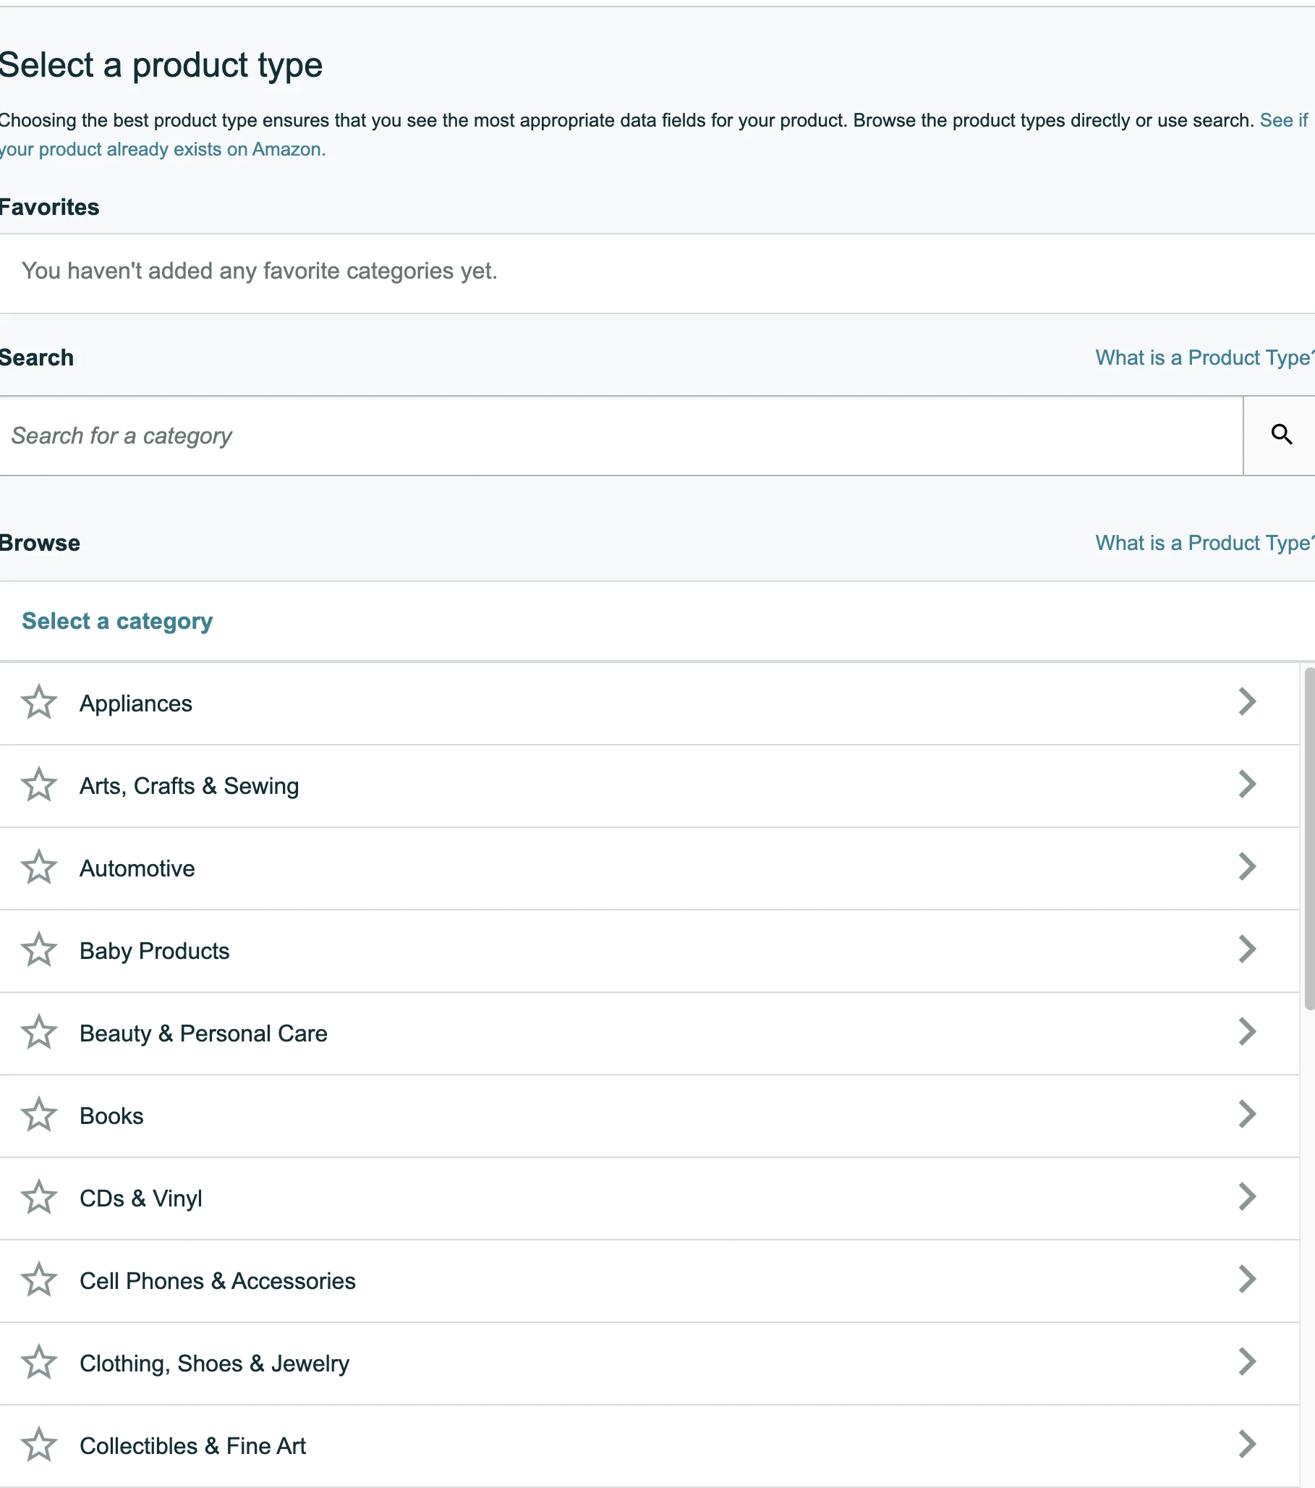Expand the Books category chevron
This screenshot has height=1488, width=1315.
point(1247,1115)
